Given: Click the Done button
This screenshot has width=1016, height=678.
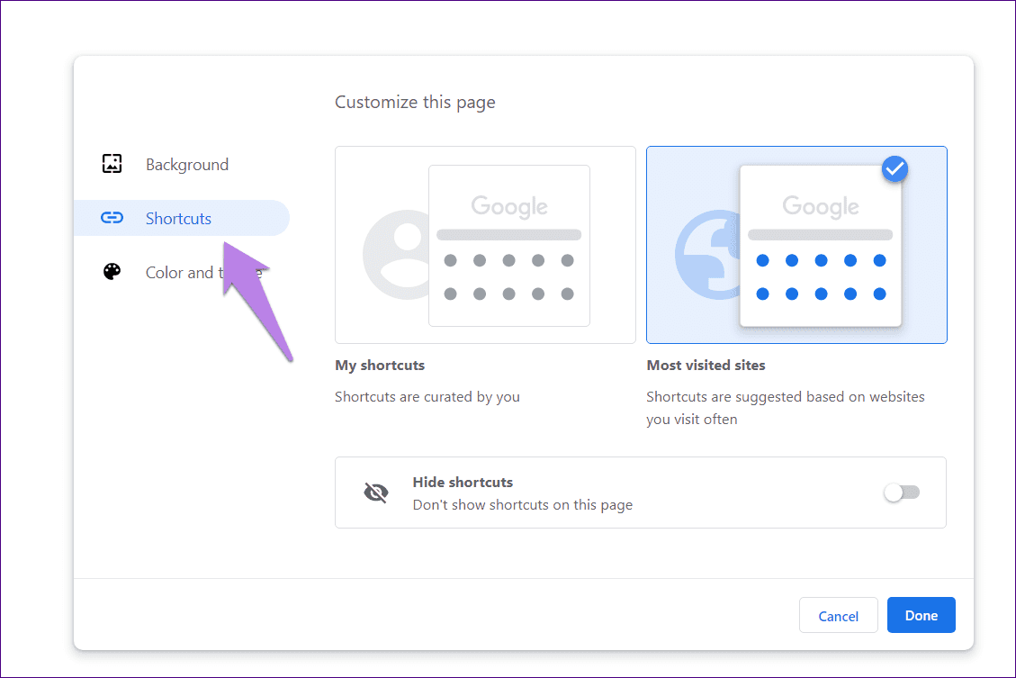Looking at the screenshot, I should 921,615.
